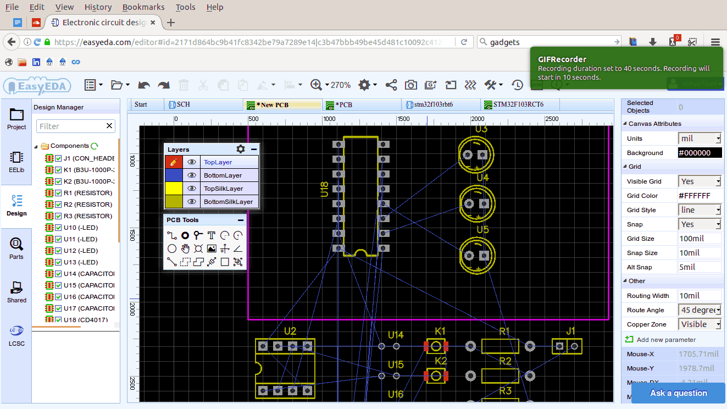Open the Background color swatch
The width and height of the screenshot is (727, 409).
coord(699,152)
